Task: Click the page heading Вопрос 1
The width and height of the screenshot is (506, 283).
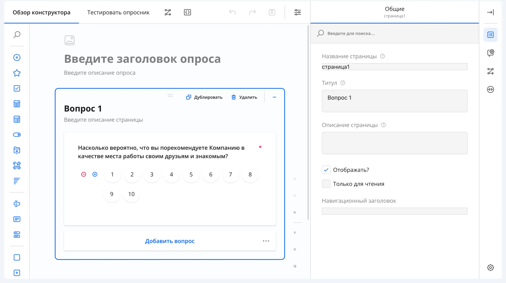Action: tap(83, 109)
